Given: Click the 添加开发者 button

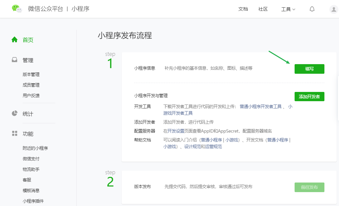Looking at the screenshot, I should [x=310, y=97].
